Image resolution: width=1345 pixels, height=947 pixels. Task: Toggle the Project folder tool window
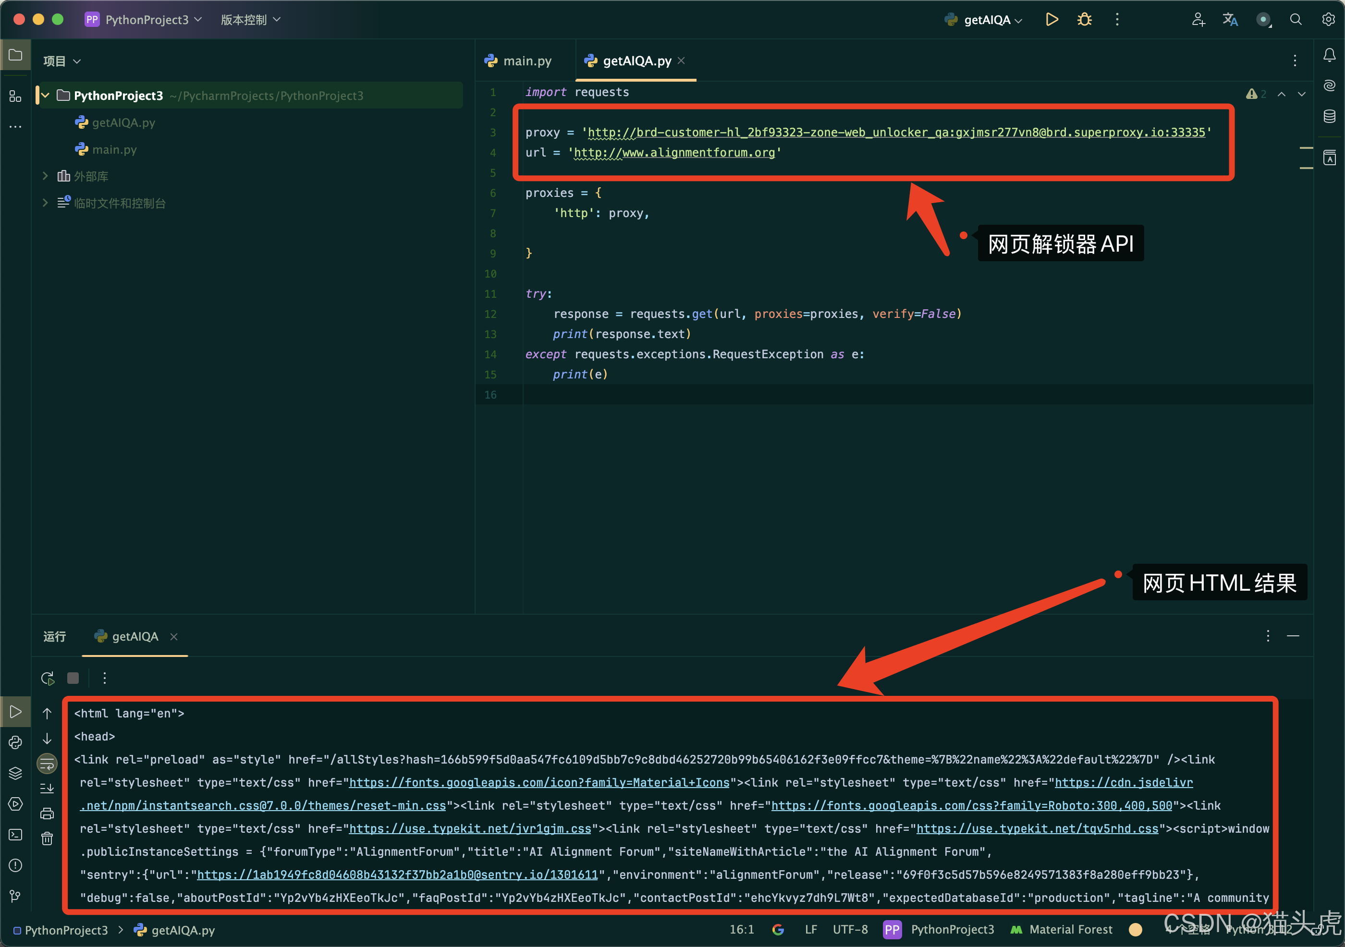pyautogui.click(x=16, y=55)
